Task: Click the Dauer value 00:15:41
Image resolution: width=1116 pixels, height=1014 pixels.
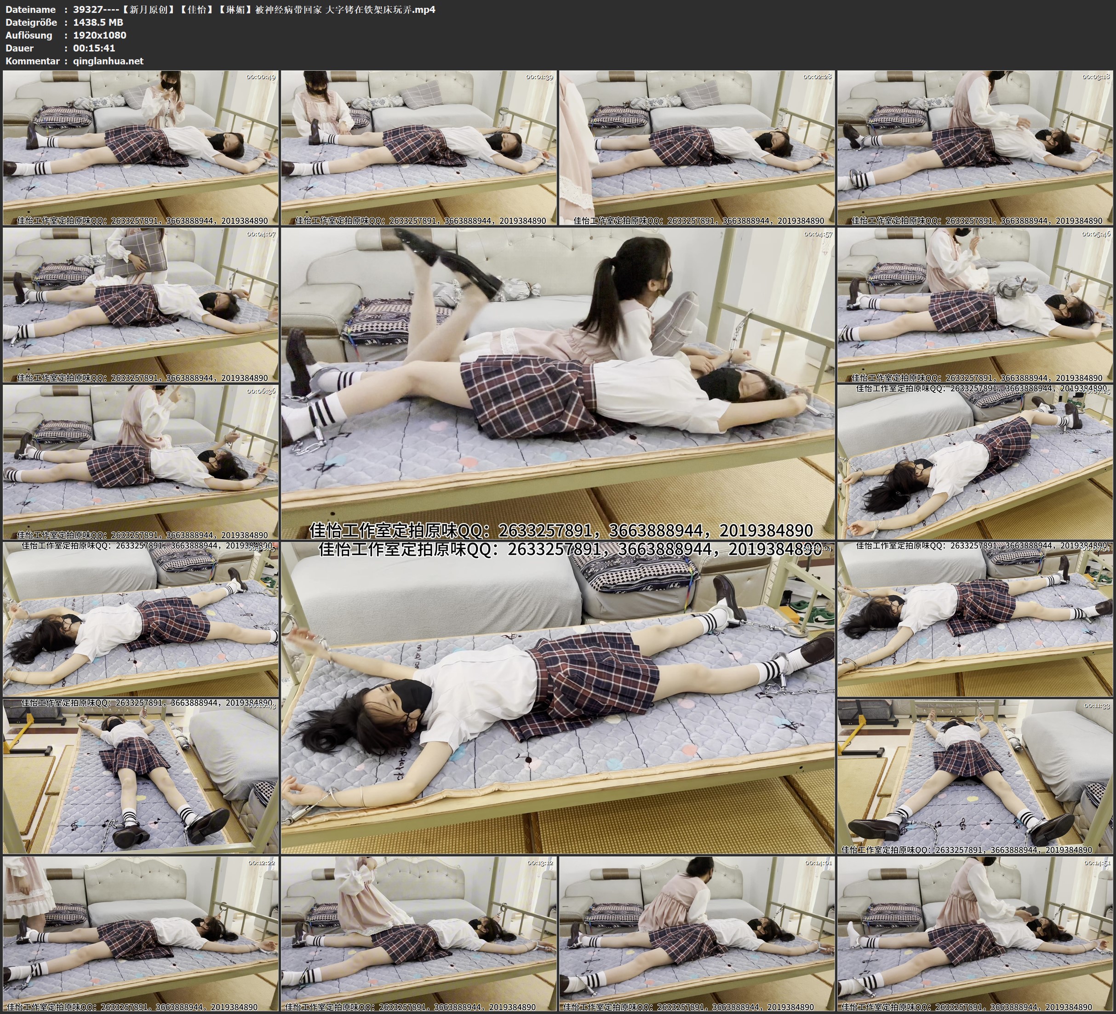Action: (94, 48)
